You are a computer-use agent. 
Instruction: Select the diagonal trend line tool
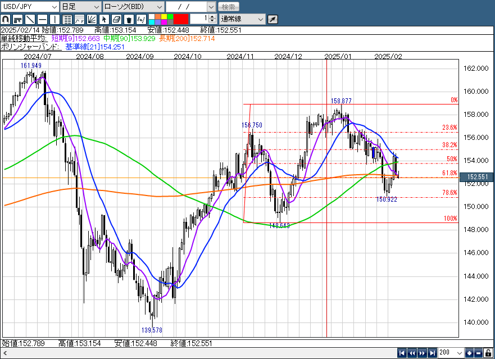(30, 19)
